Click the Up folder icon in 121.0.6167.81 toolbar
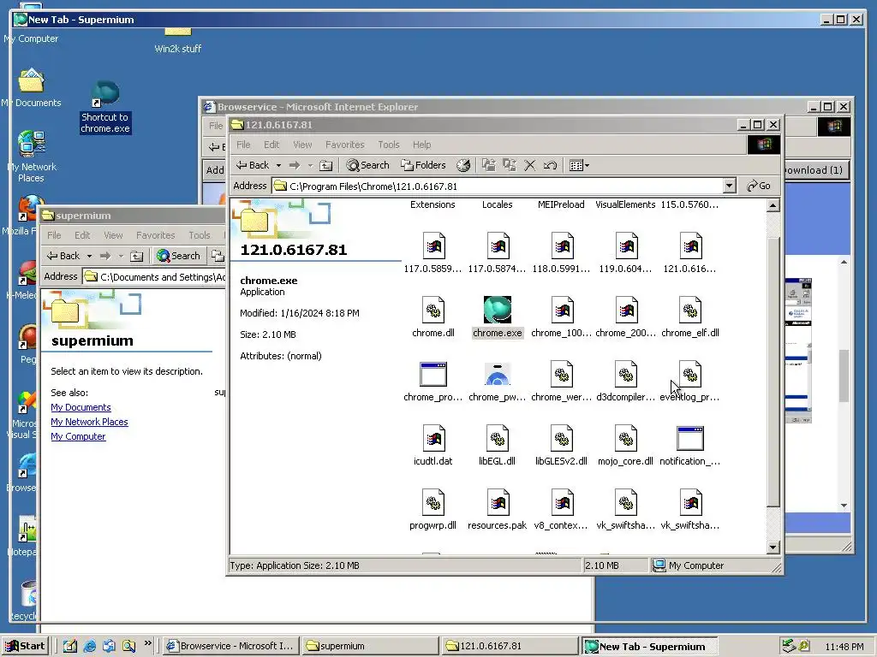Screen dimensions: 877x657 (326, 165)
